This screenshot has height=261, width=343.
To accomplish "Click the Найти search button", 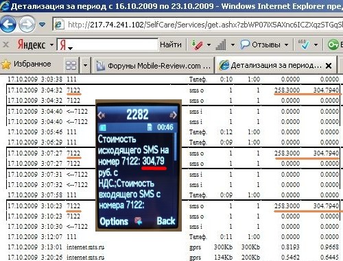I will click(x=171, y=45).
